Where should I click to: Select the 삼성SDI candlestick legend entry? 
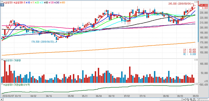tap(8, 3)
